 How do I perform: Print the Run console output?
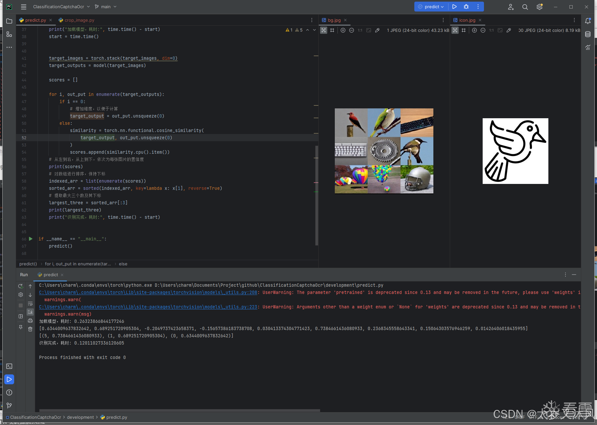point(30,321)
